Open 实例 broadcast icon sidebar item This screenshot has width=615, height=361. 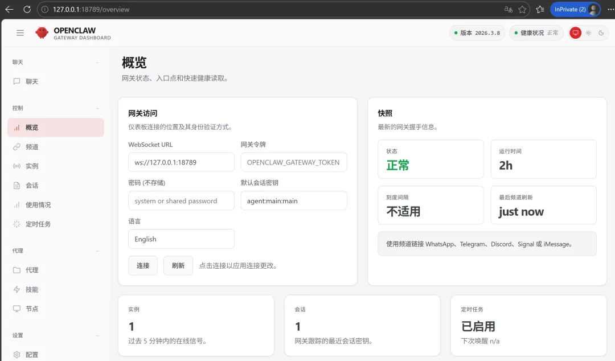pos(56,166)
